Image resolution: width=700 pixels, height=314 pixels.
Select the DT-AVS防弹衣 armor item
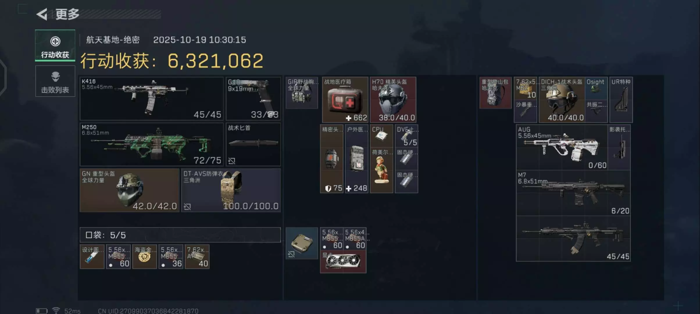coord(231,190)
